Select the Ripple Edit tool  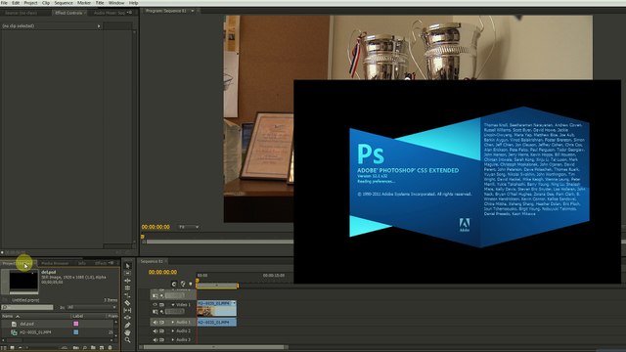[x=128, y=281]
